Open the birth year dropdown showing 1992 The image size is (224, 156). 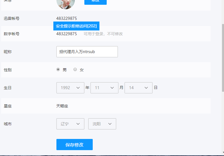pyautogui.click(x=70, y=88)
